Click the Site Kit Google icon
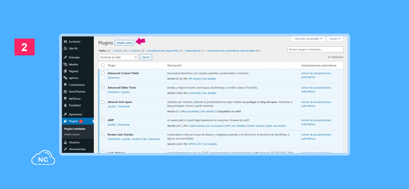409x189 pixels. click(65, 48)
